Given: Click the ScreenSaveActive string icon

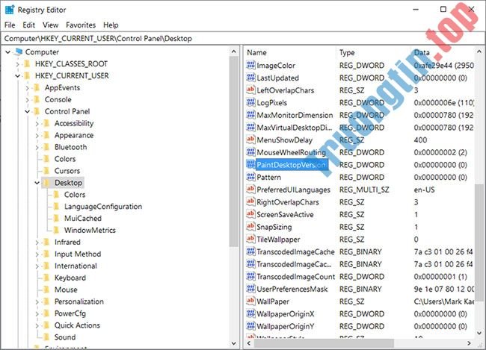Looking at the screenshot, I should pos(250,214).
